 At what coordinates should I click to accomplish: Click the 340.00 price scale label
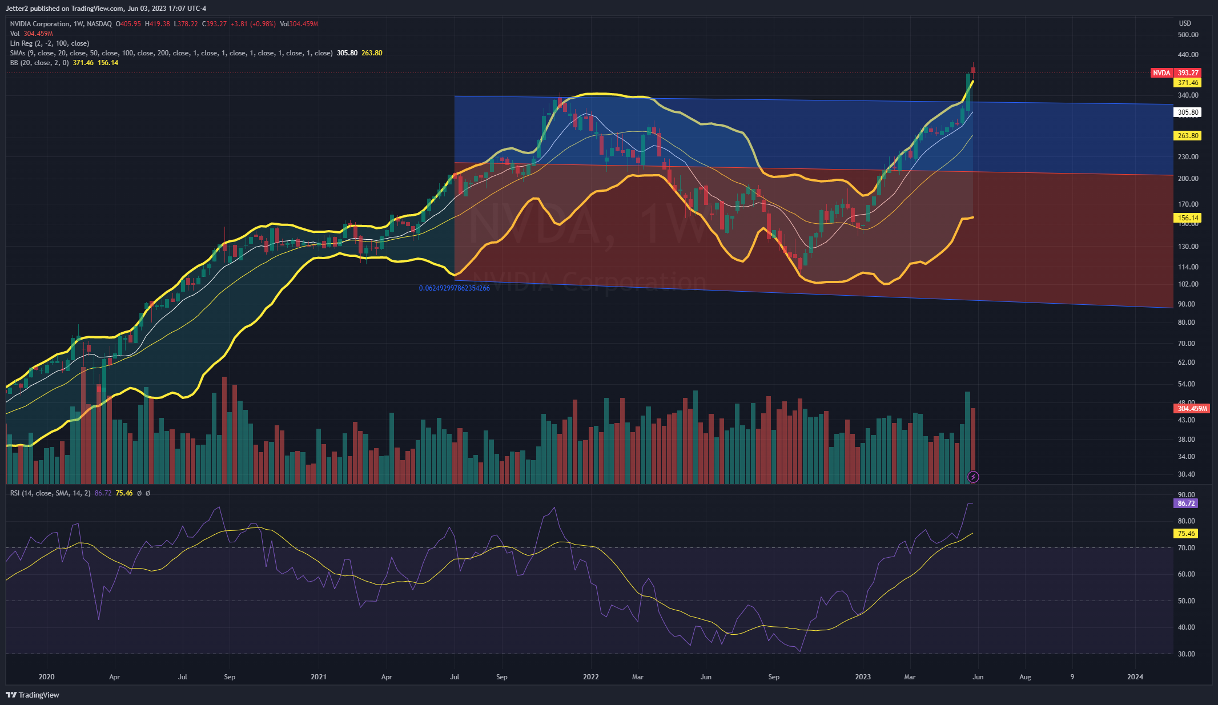coord(1188,95)
